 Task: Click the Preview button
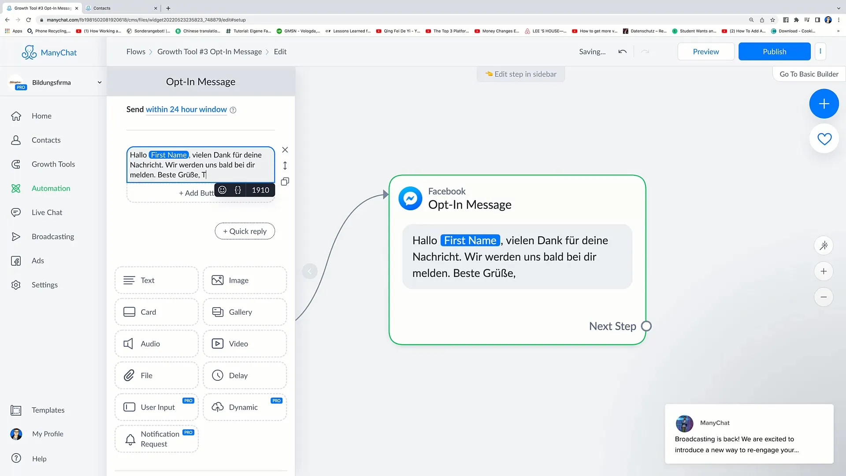pyautogui.click(x=705, y=51)
